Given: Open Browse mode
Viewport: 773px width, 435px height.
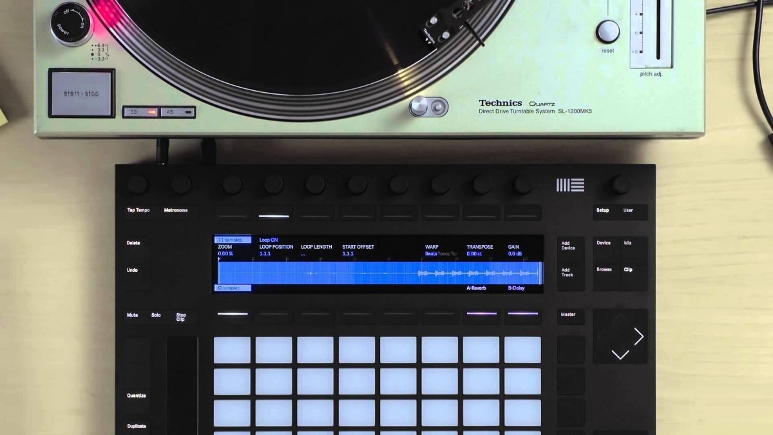Looking at the screenshot, I should point(604,269).
